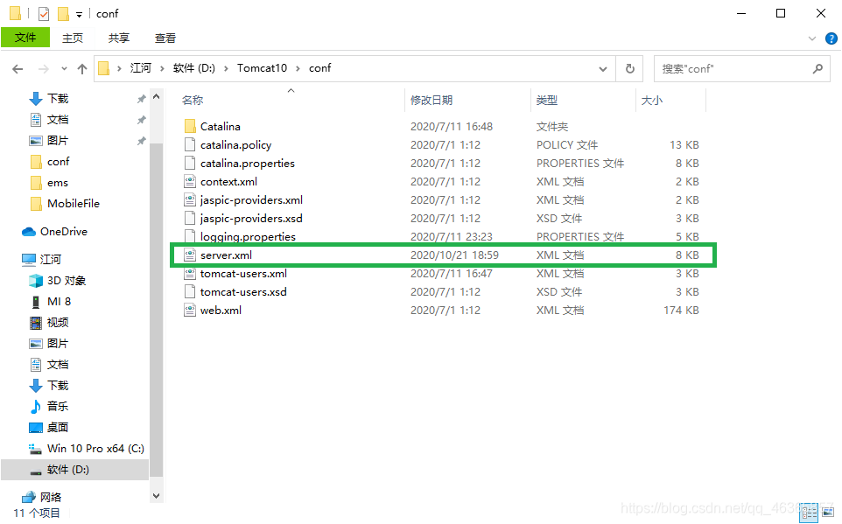Image resolution: width=842 pixels, height=524 pixels.
Task: Select the catalina.policy file icon
Action: click(190, 144)
